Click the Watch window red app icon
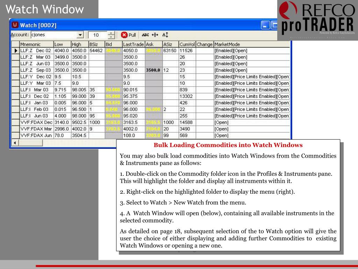358x269 pixels. [x=15, y=25]
